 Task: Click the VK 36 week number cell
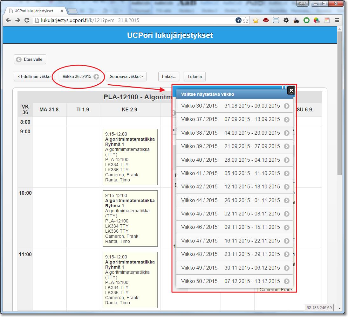pyautogui.click(x=25, y=109)
